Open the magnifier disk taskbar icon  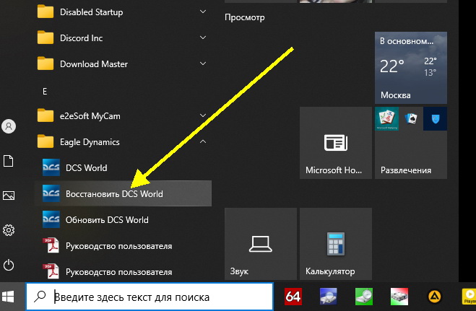[x=329, y=297]
